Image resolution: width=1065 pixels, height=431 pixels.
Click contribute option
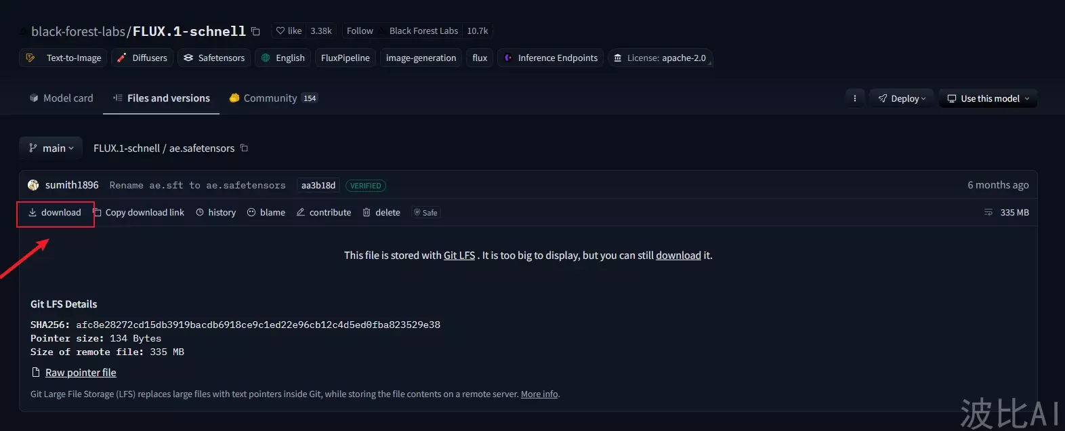click(x=324, y=213)
